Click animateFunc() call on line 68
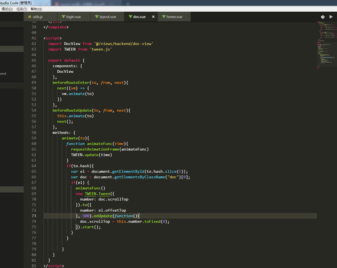Screen dimensions: 337x268 coord(90,188)
